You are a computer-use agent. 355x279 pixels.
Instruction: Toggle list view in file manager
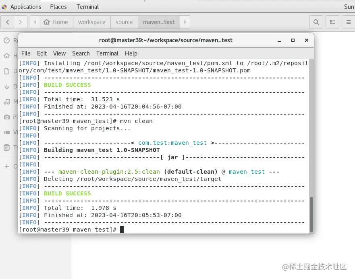pos(332,22)
